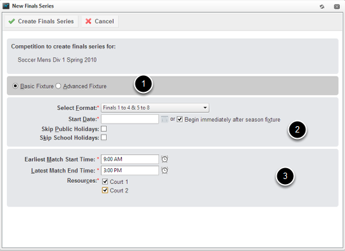Enable Skip School Holidays checkbox
Screen dimensions: 345x251
[x=104, y=138]
